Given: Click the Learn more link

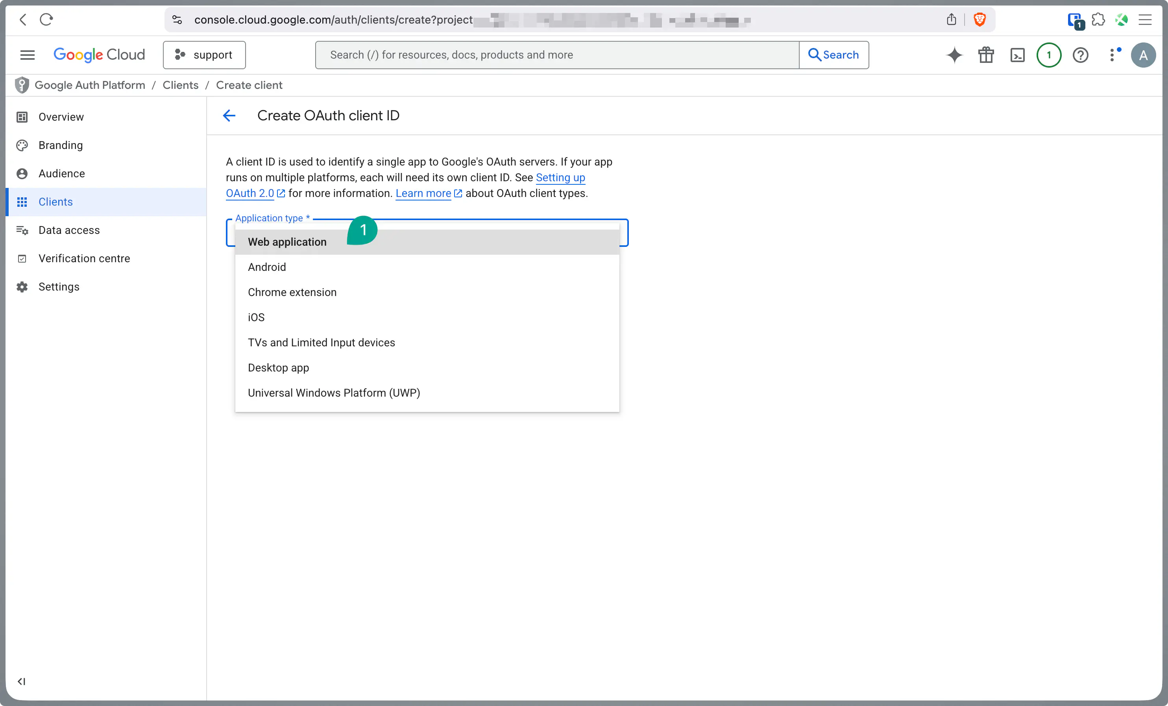Looking at the screenshot, I should 423,193.
